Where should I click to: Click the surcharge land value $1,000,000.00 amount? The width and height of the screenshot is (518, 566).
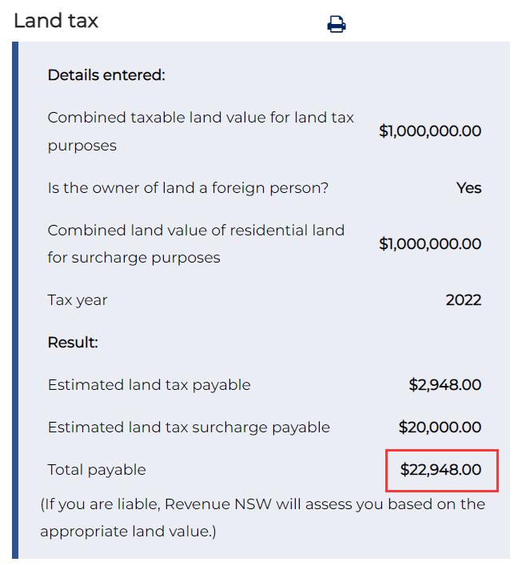tap(430, 243)
